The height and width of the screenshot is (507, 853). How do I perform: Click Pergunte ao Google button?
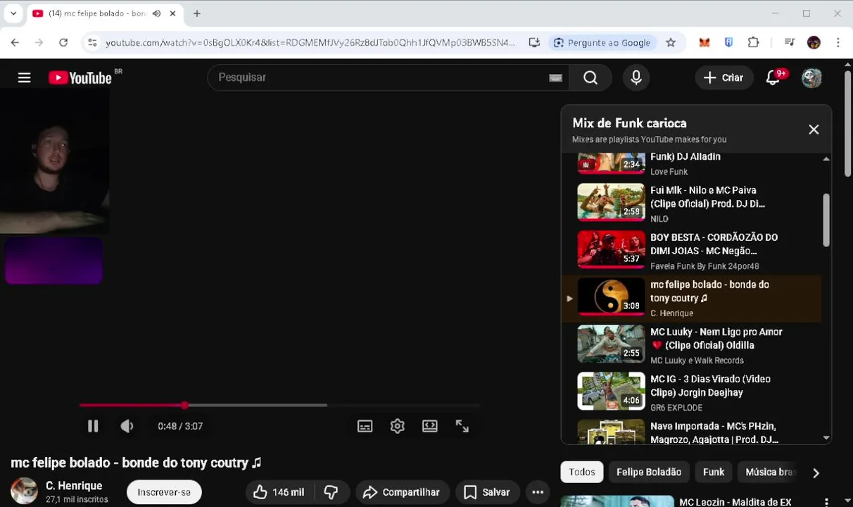pos(602,42)
